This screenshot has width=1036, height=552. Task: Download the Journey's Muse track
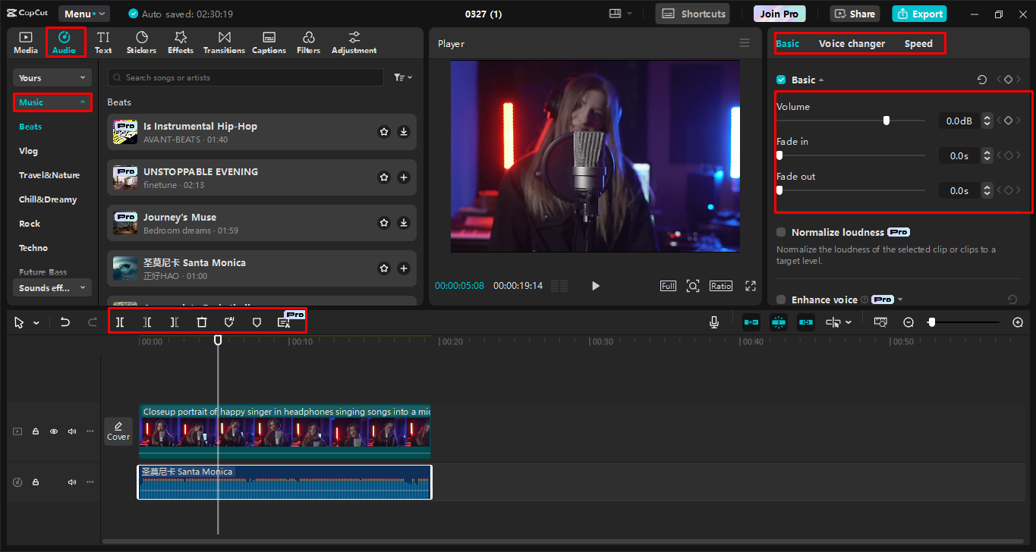404,223
